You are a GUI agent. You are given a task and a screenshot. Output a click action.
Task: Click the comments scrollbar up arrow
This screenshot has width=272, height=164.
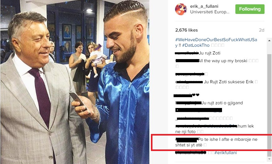(x=269, y=41)
